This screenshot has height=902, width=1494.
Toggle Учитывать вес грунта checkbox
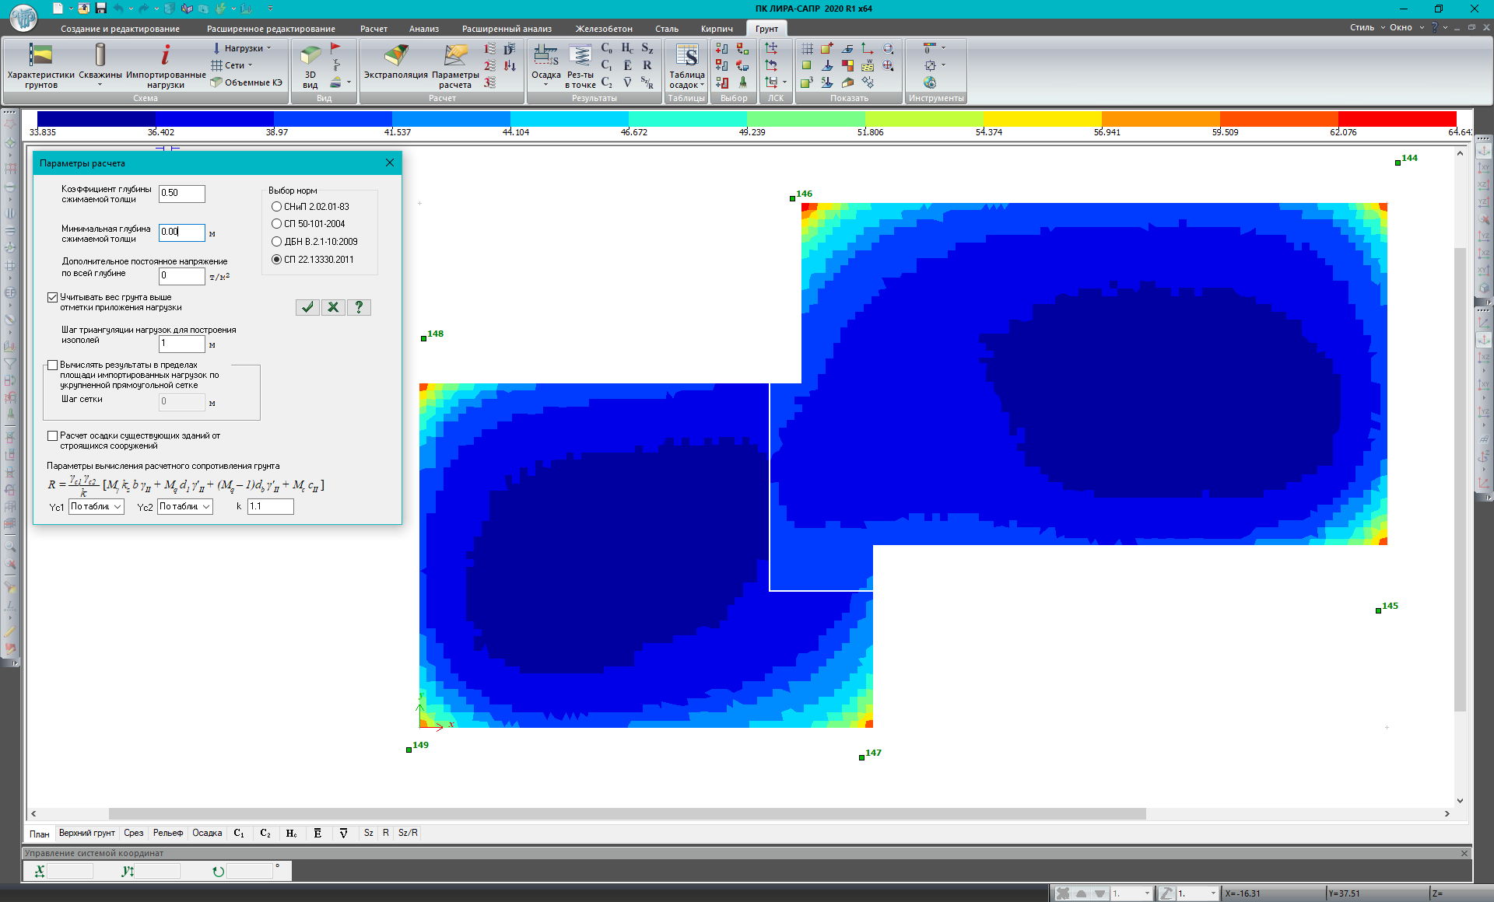pyautogui.click(x=53, y=298)
